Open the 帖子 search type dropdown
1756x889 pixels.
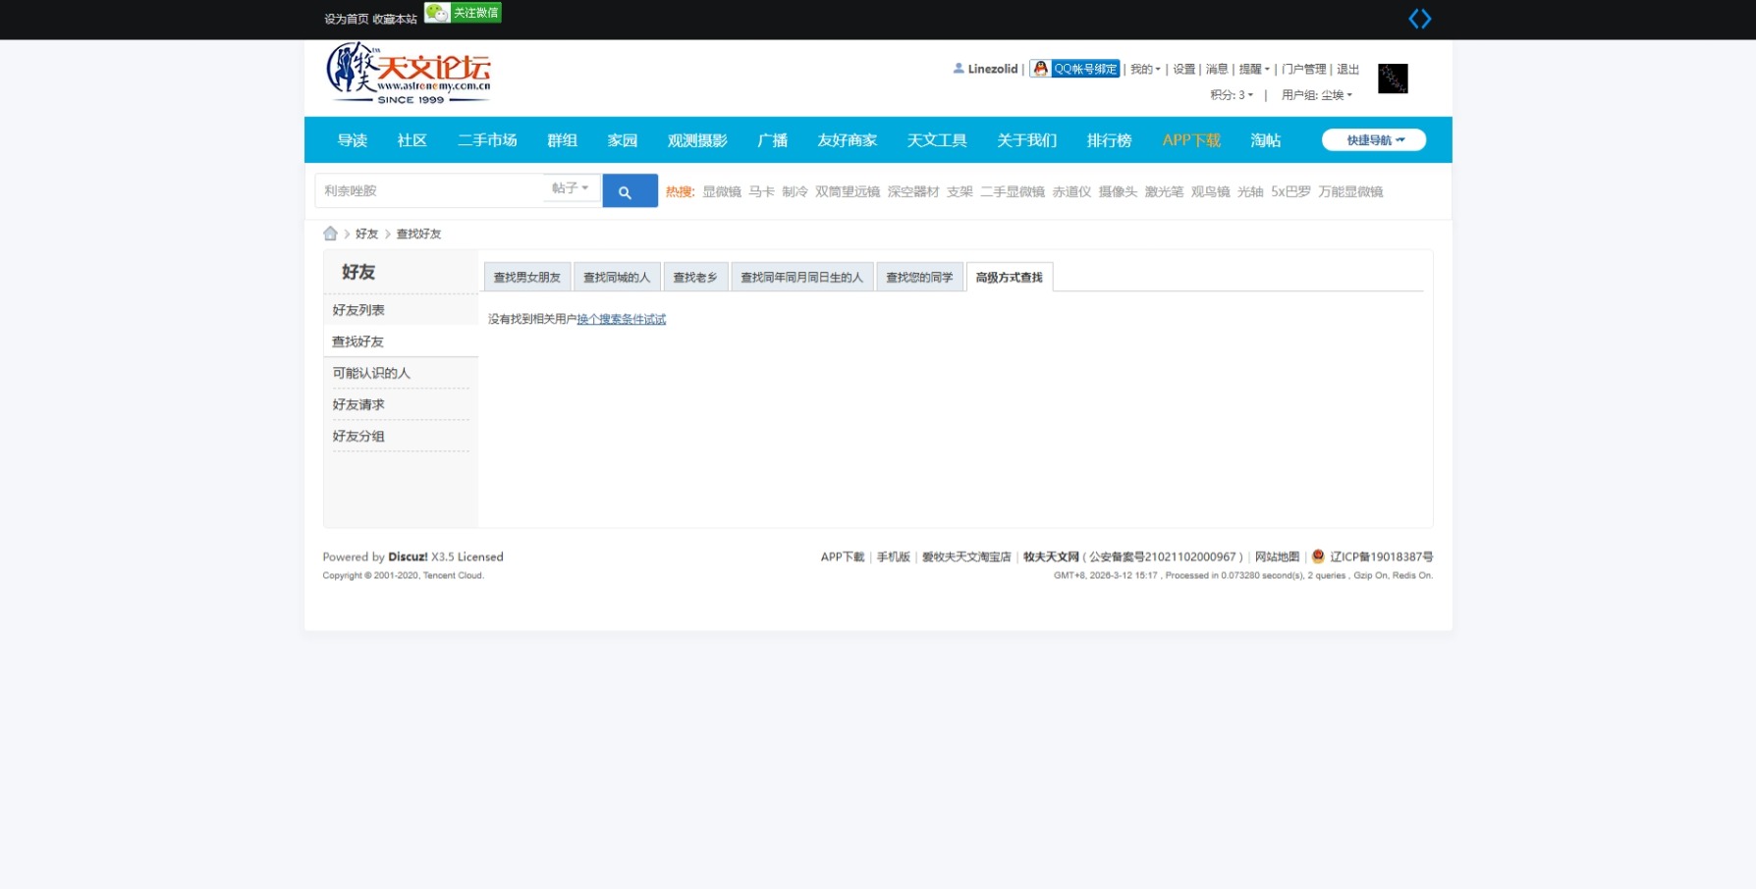tap(572, 188)
